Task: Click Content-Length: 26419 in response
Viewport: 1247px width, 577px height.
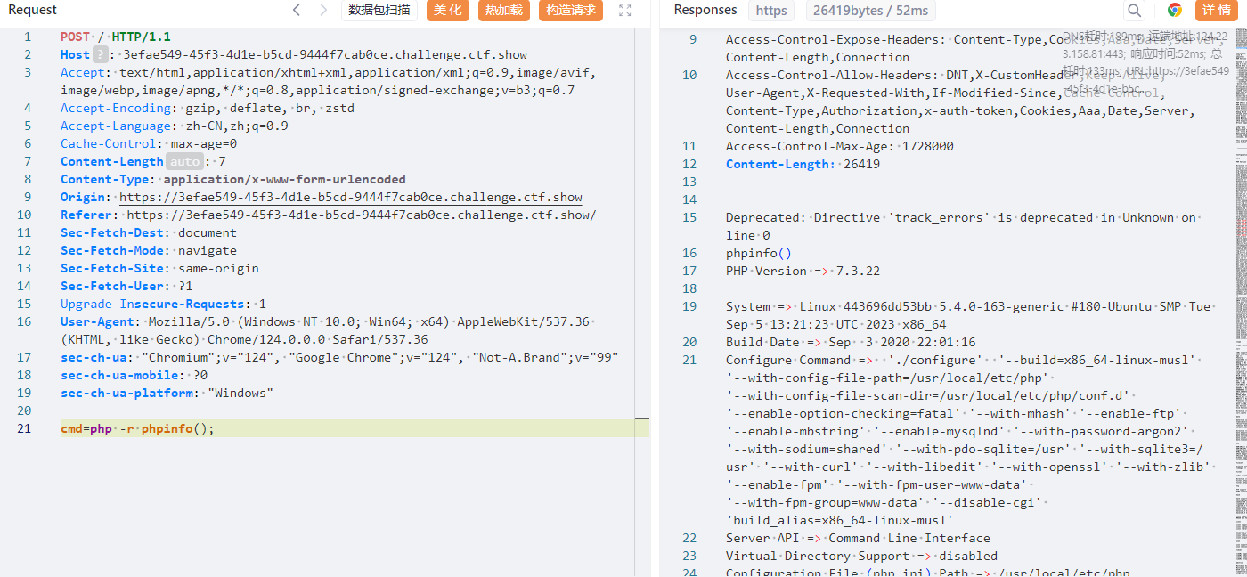Action: click(803, 164)
